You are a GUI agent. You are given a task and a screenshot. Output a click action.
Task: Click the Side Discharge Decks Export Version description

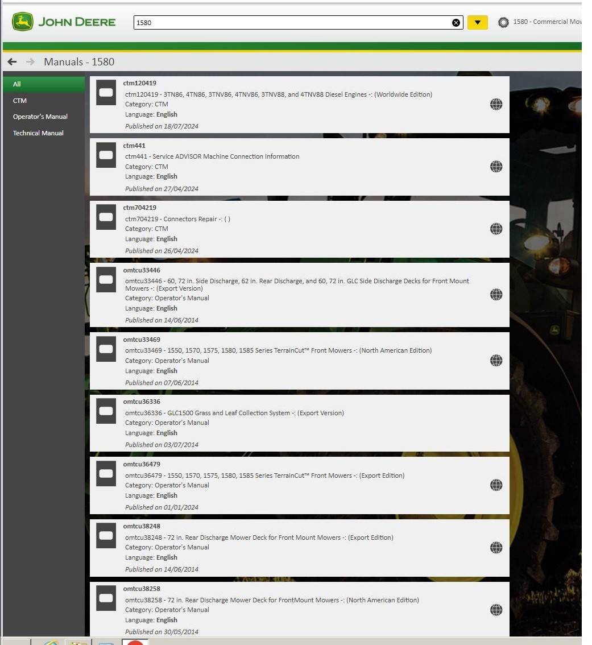click(x=297, y=284)
